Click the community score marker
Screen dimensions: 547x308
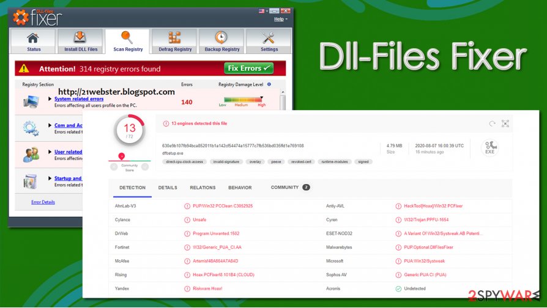121,156
